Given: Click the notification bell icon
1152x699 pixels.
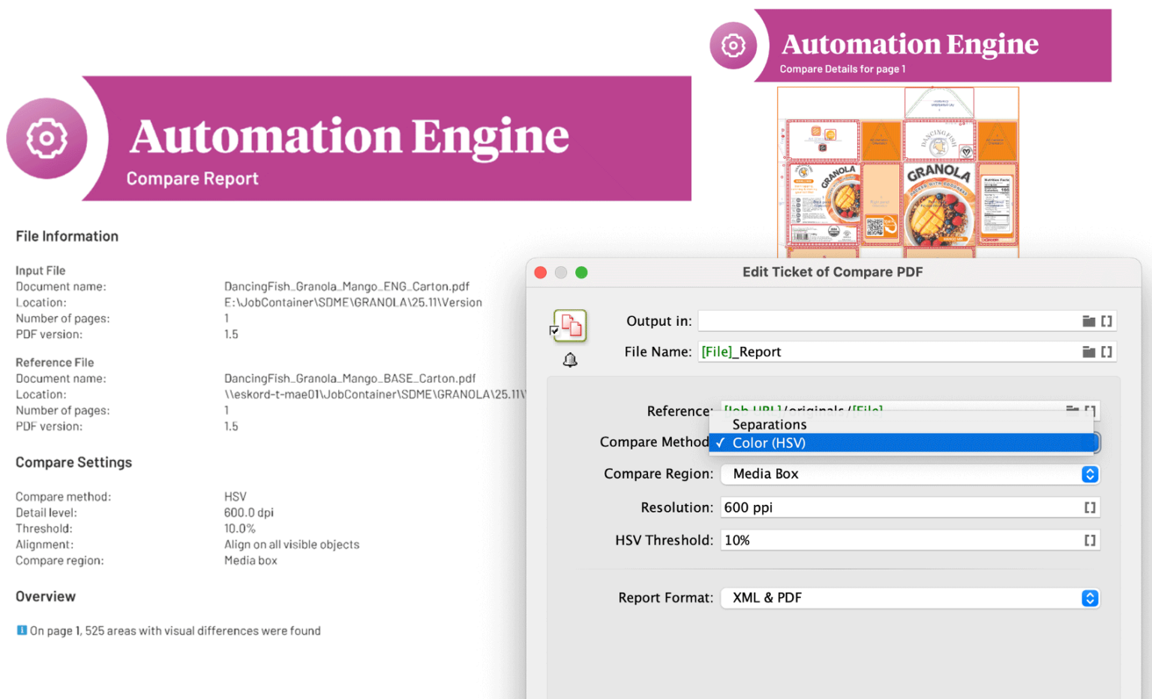Looking at the screenshot, I should pos(570,360).
